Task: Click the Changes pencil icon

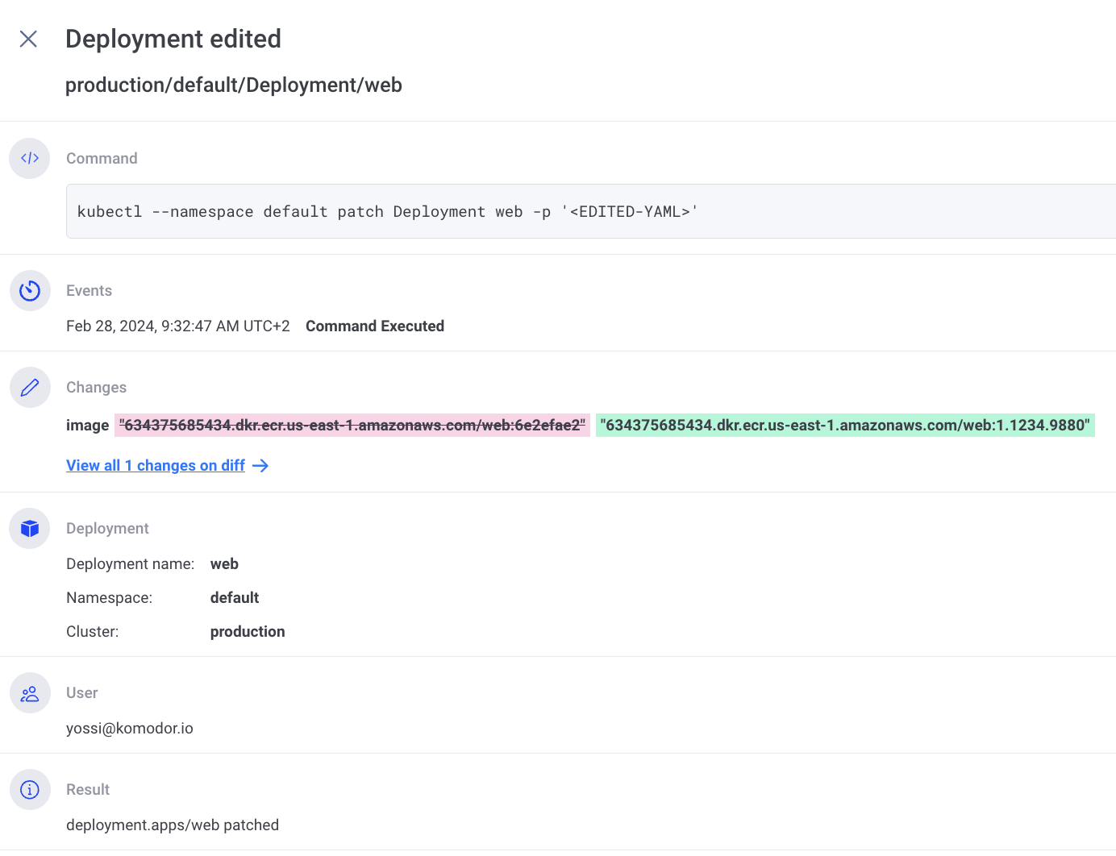Action: 30,388
